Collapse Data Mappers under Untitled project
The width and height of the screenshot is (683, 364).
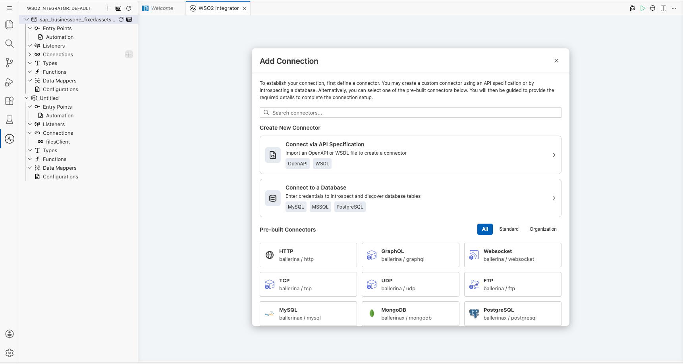(x=30, y=168)
